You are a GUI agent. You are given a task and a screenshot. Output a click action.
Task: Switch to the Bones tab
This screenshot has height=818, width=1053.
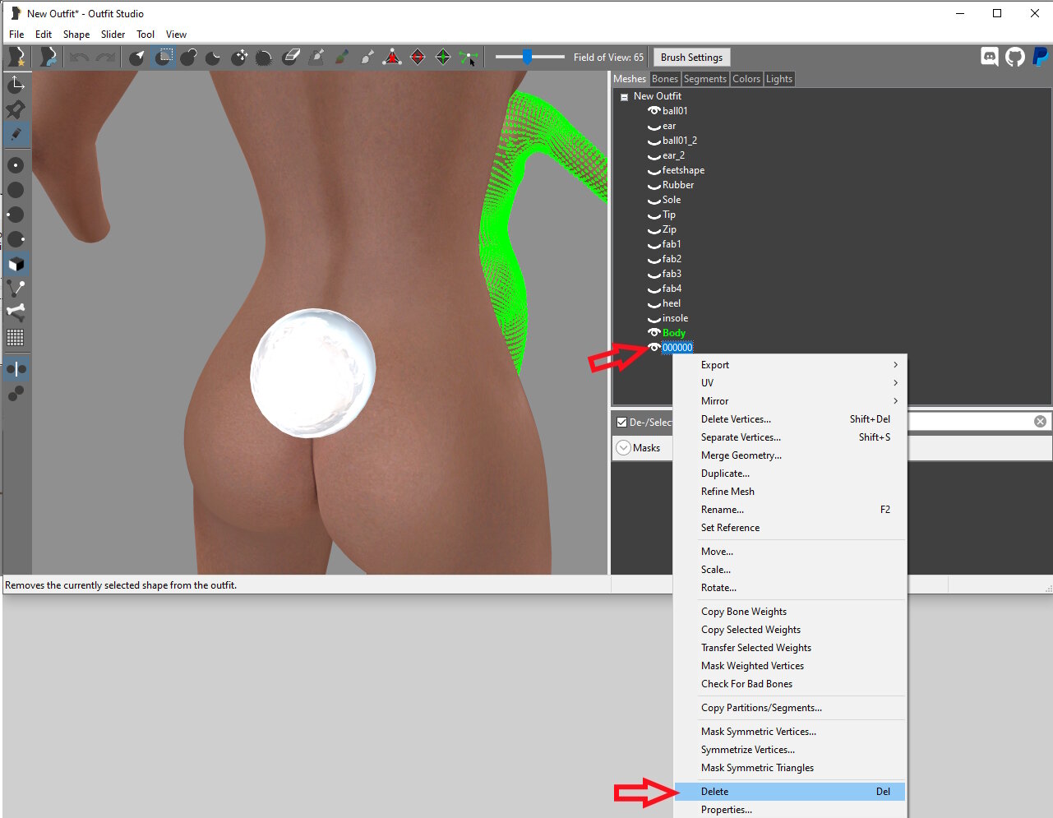665,79
